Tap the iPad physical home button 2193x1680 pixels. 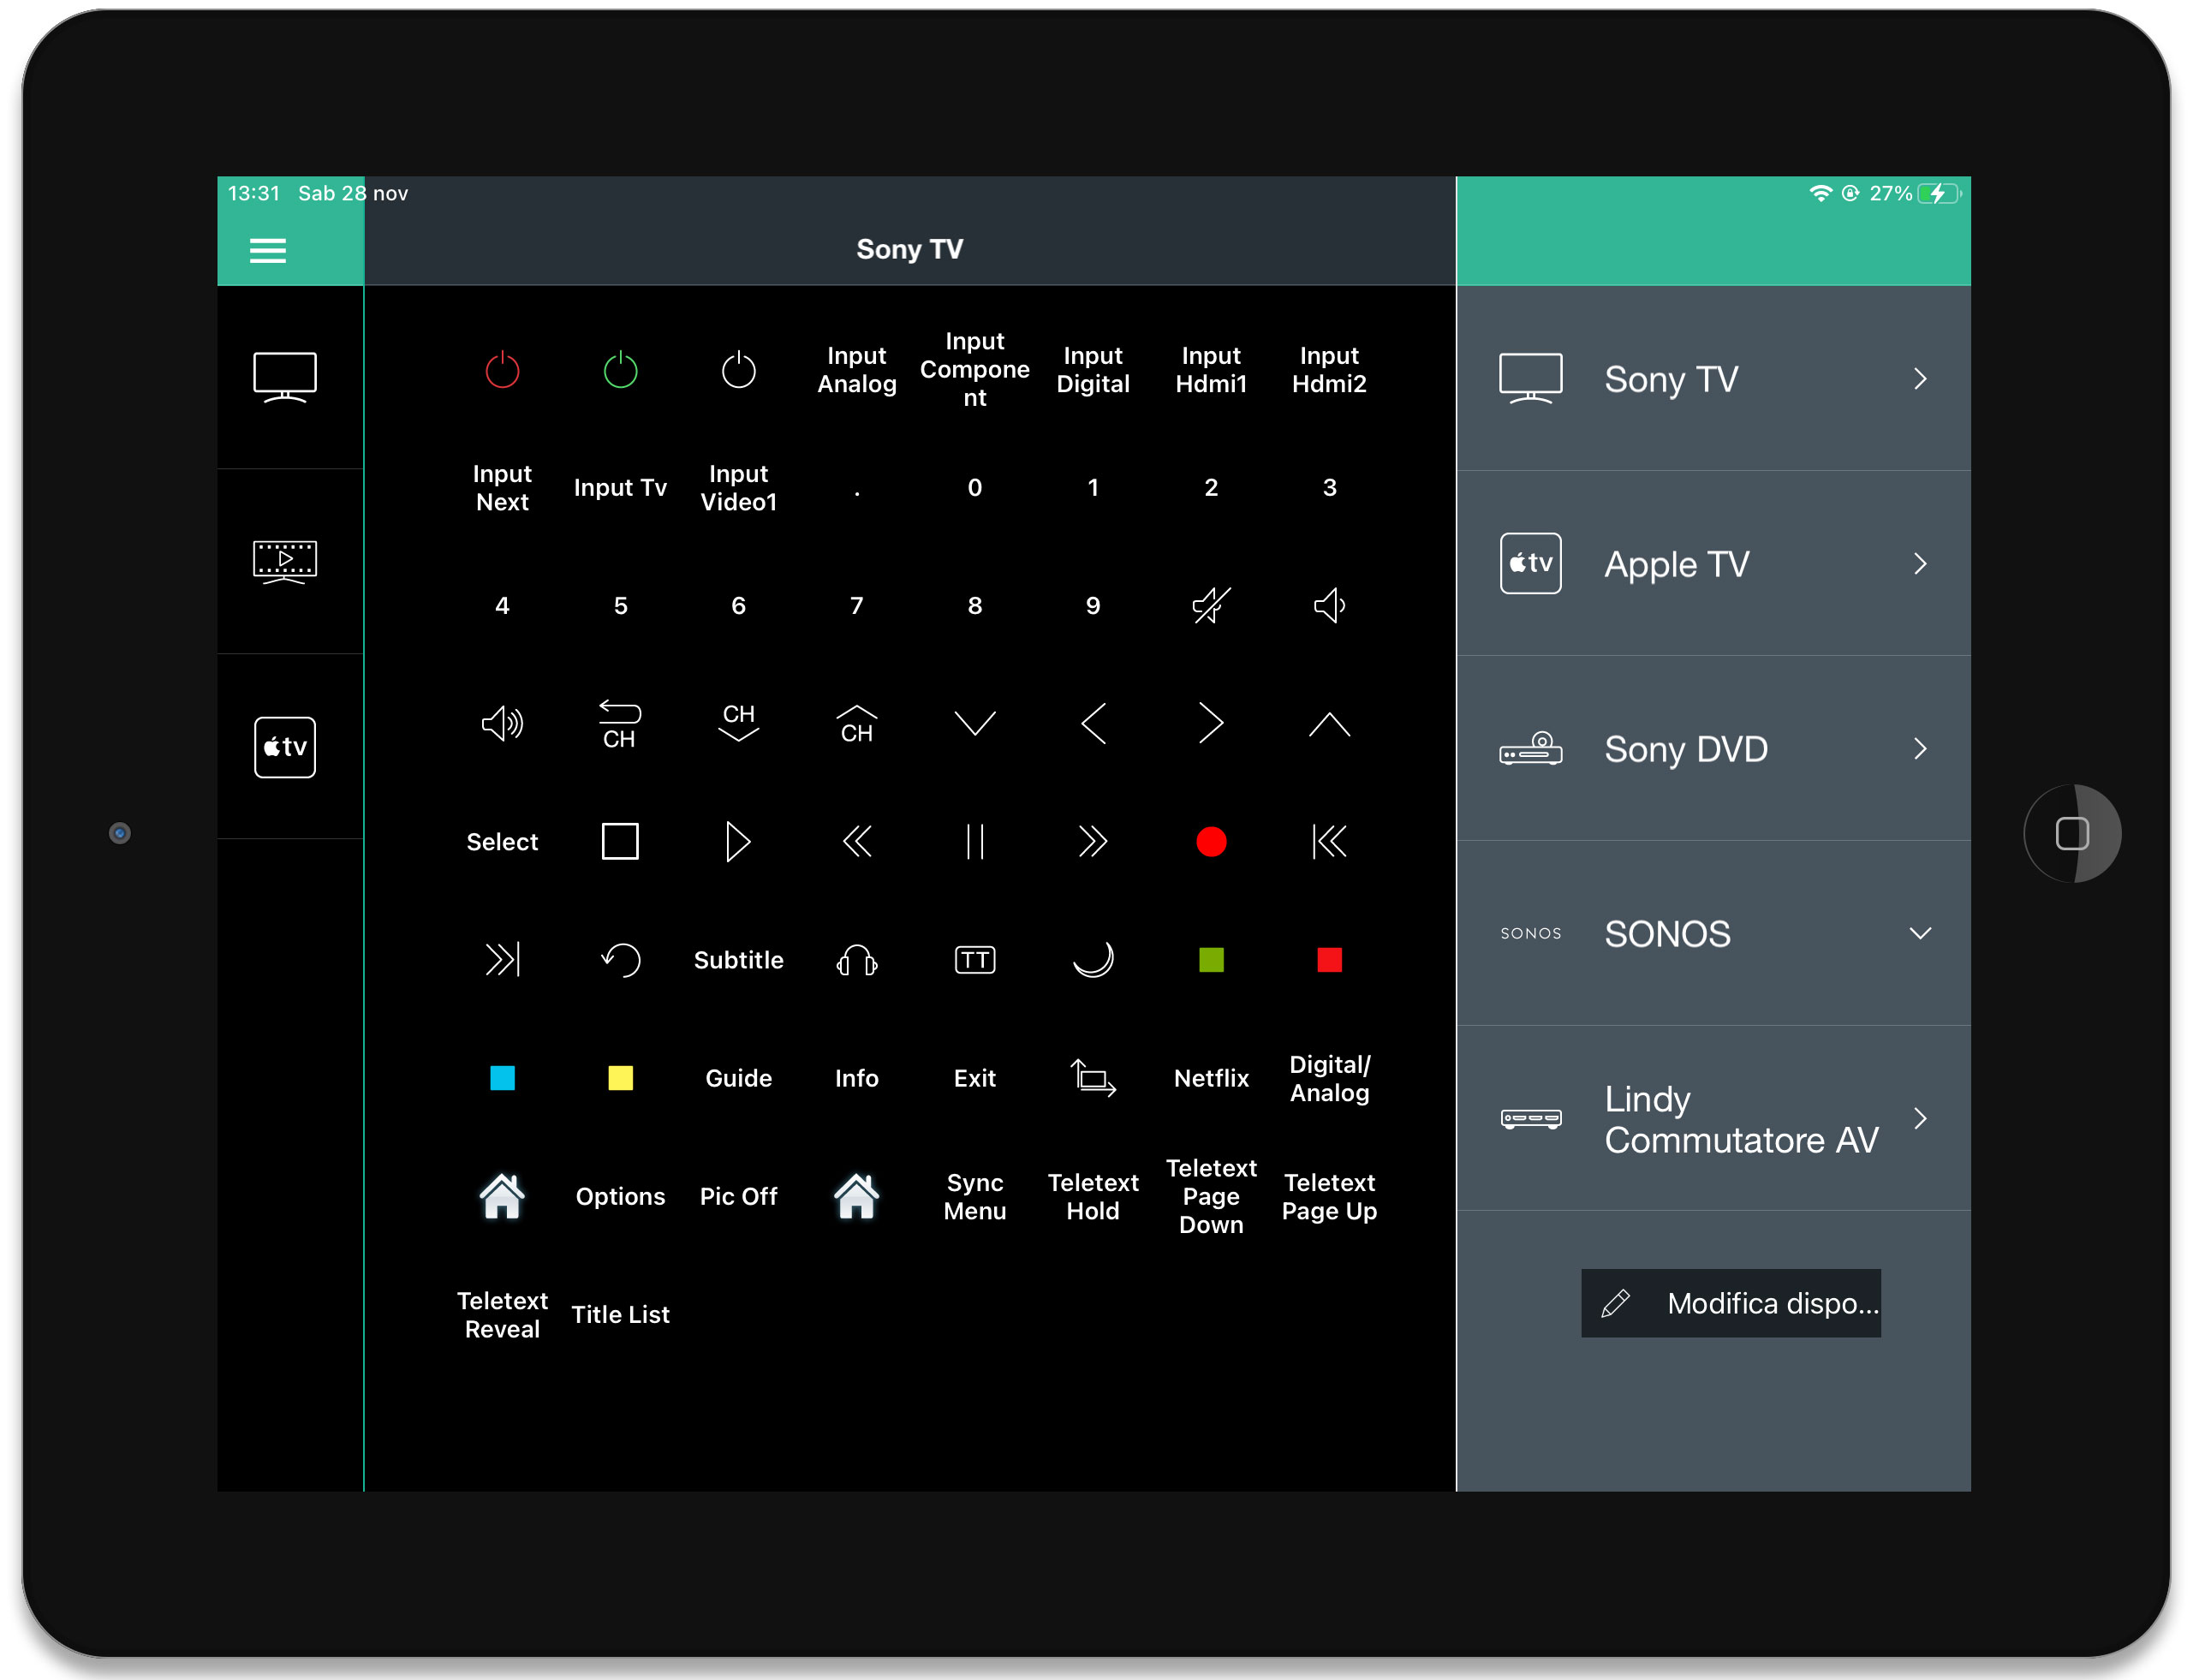coord(2072,833)
